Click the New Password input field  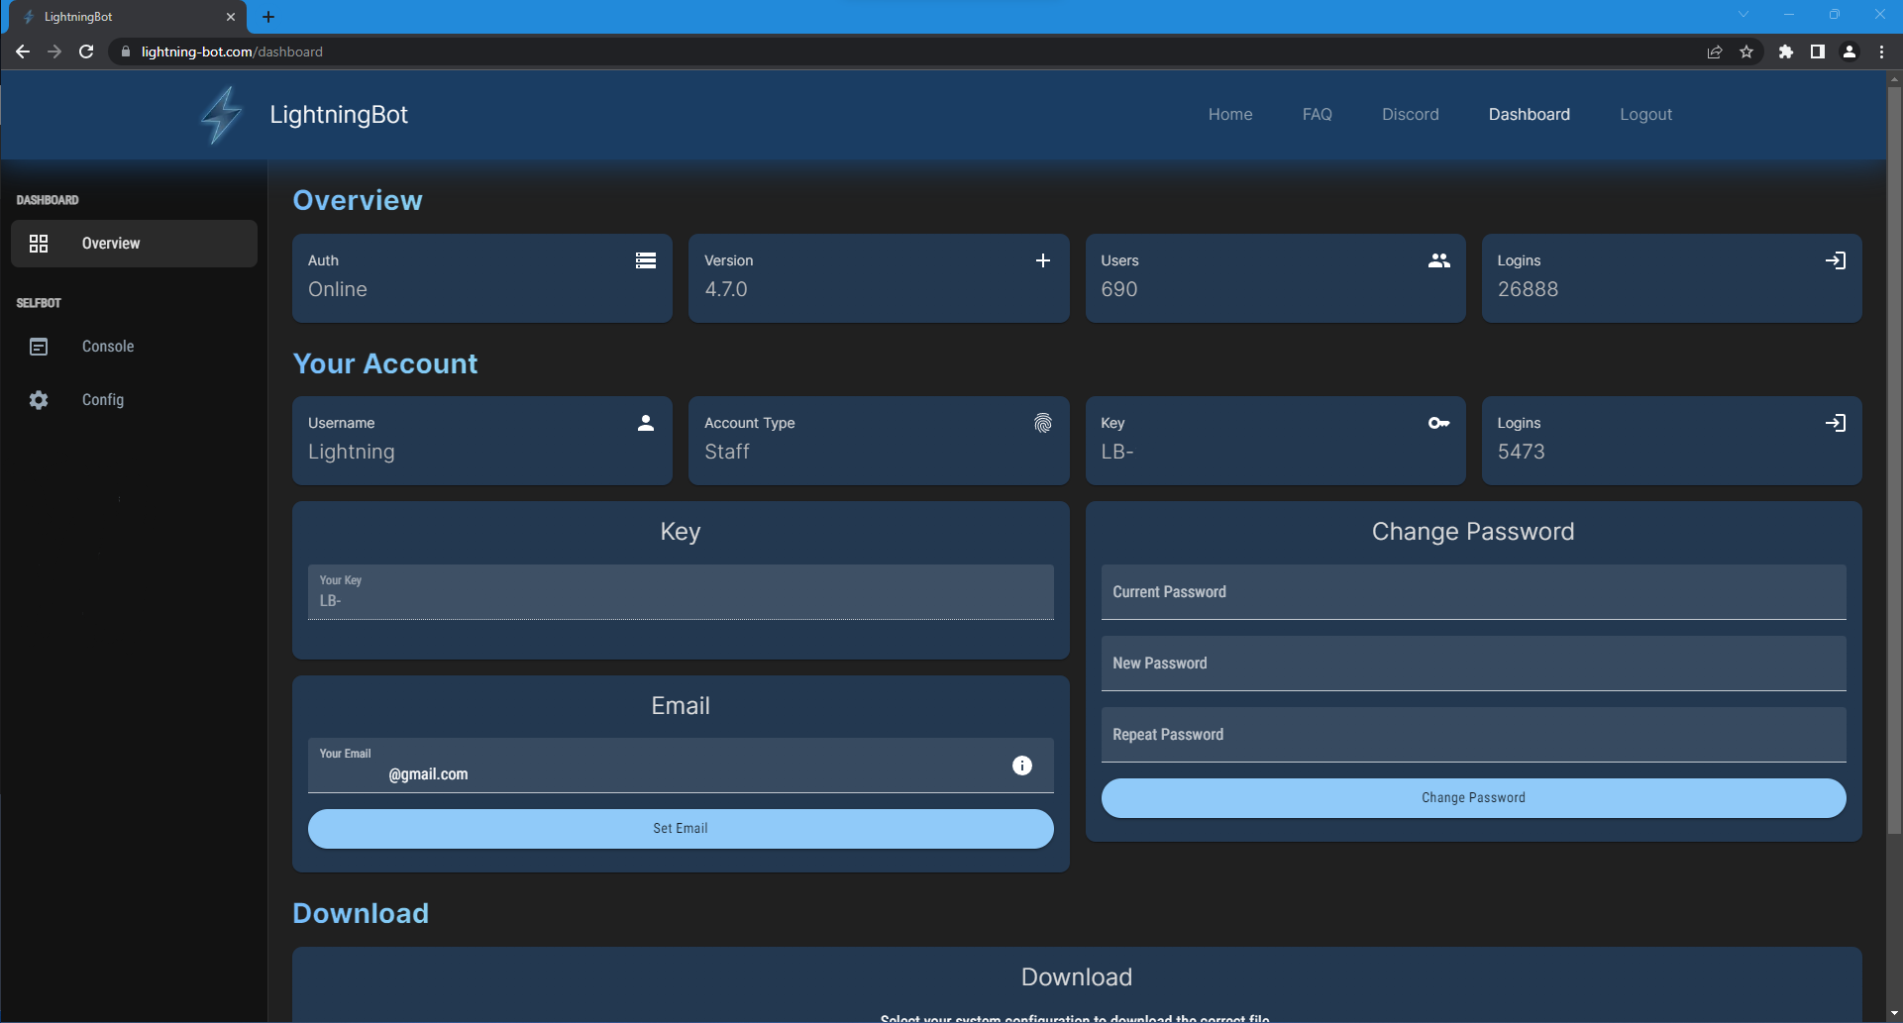1473,664
